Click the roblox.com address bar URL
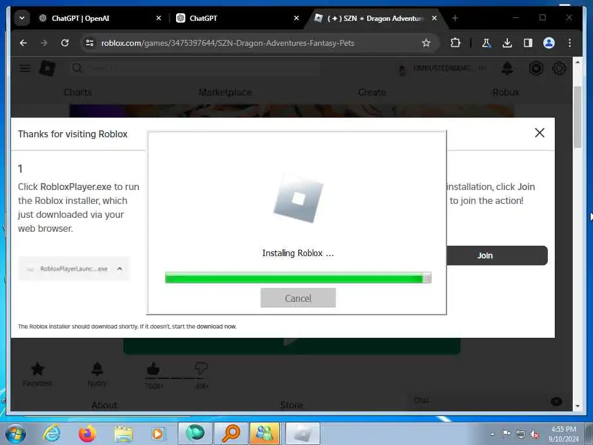 click(227, 43)
